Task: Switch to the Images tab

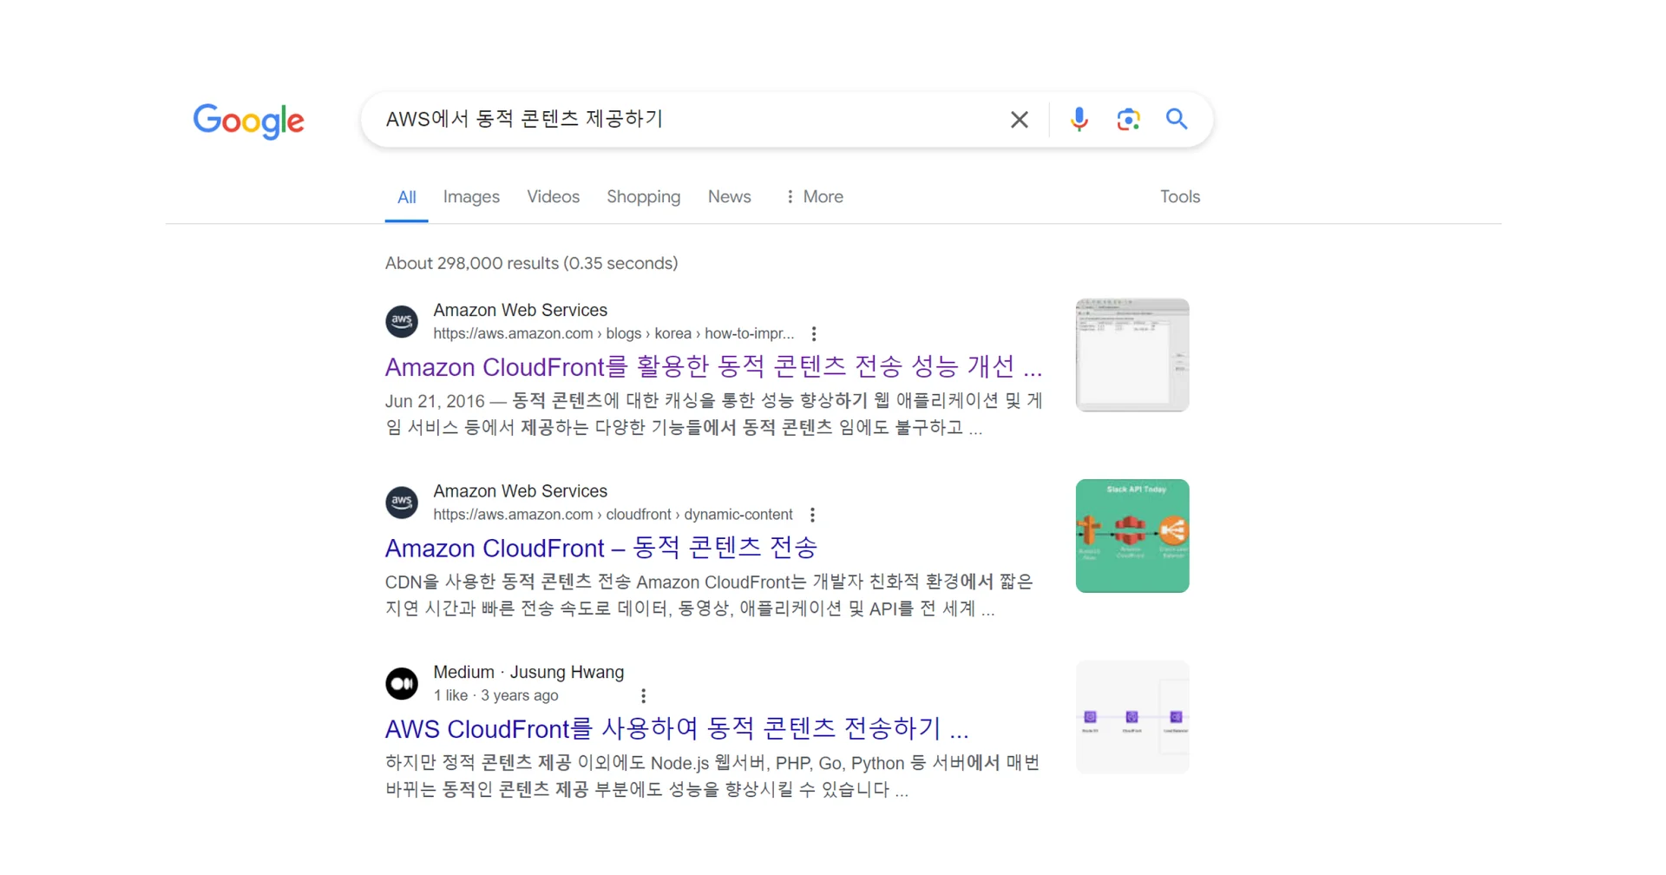Action: pos(471,197)
